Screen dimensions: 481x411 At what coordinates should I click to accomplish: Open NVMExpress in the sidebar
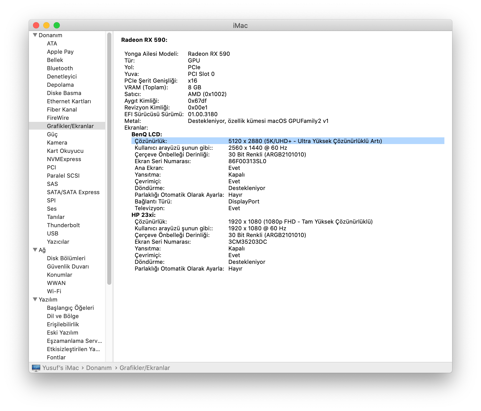(64, 159)
